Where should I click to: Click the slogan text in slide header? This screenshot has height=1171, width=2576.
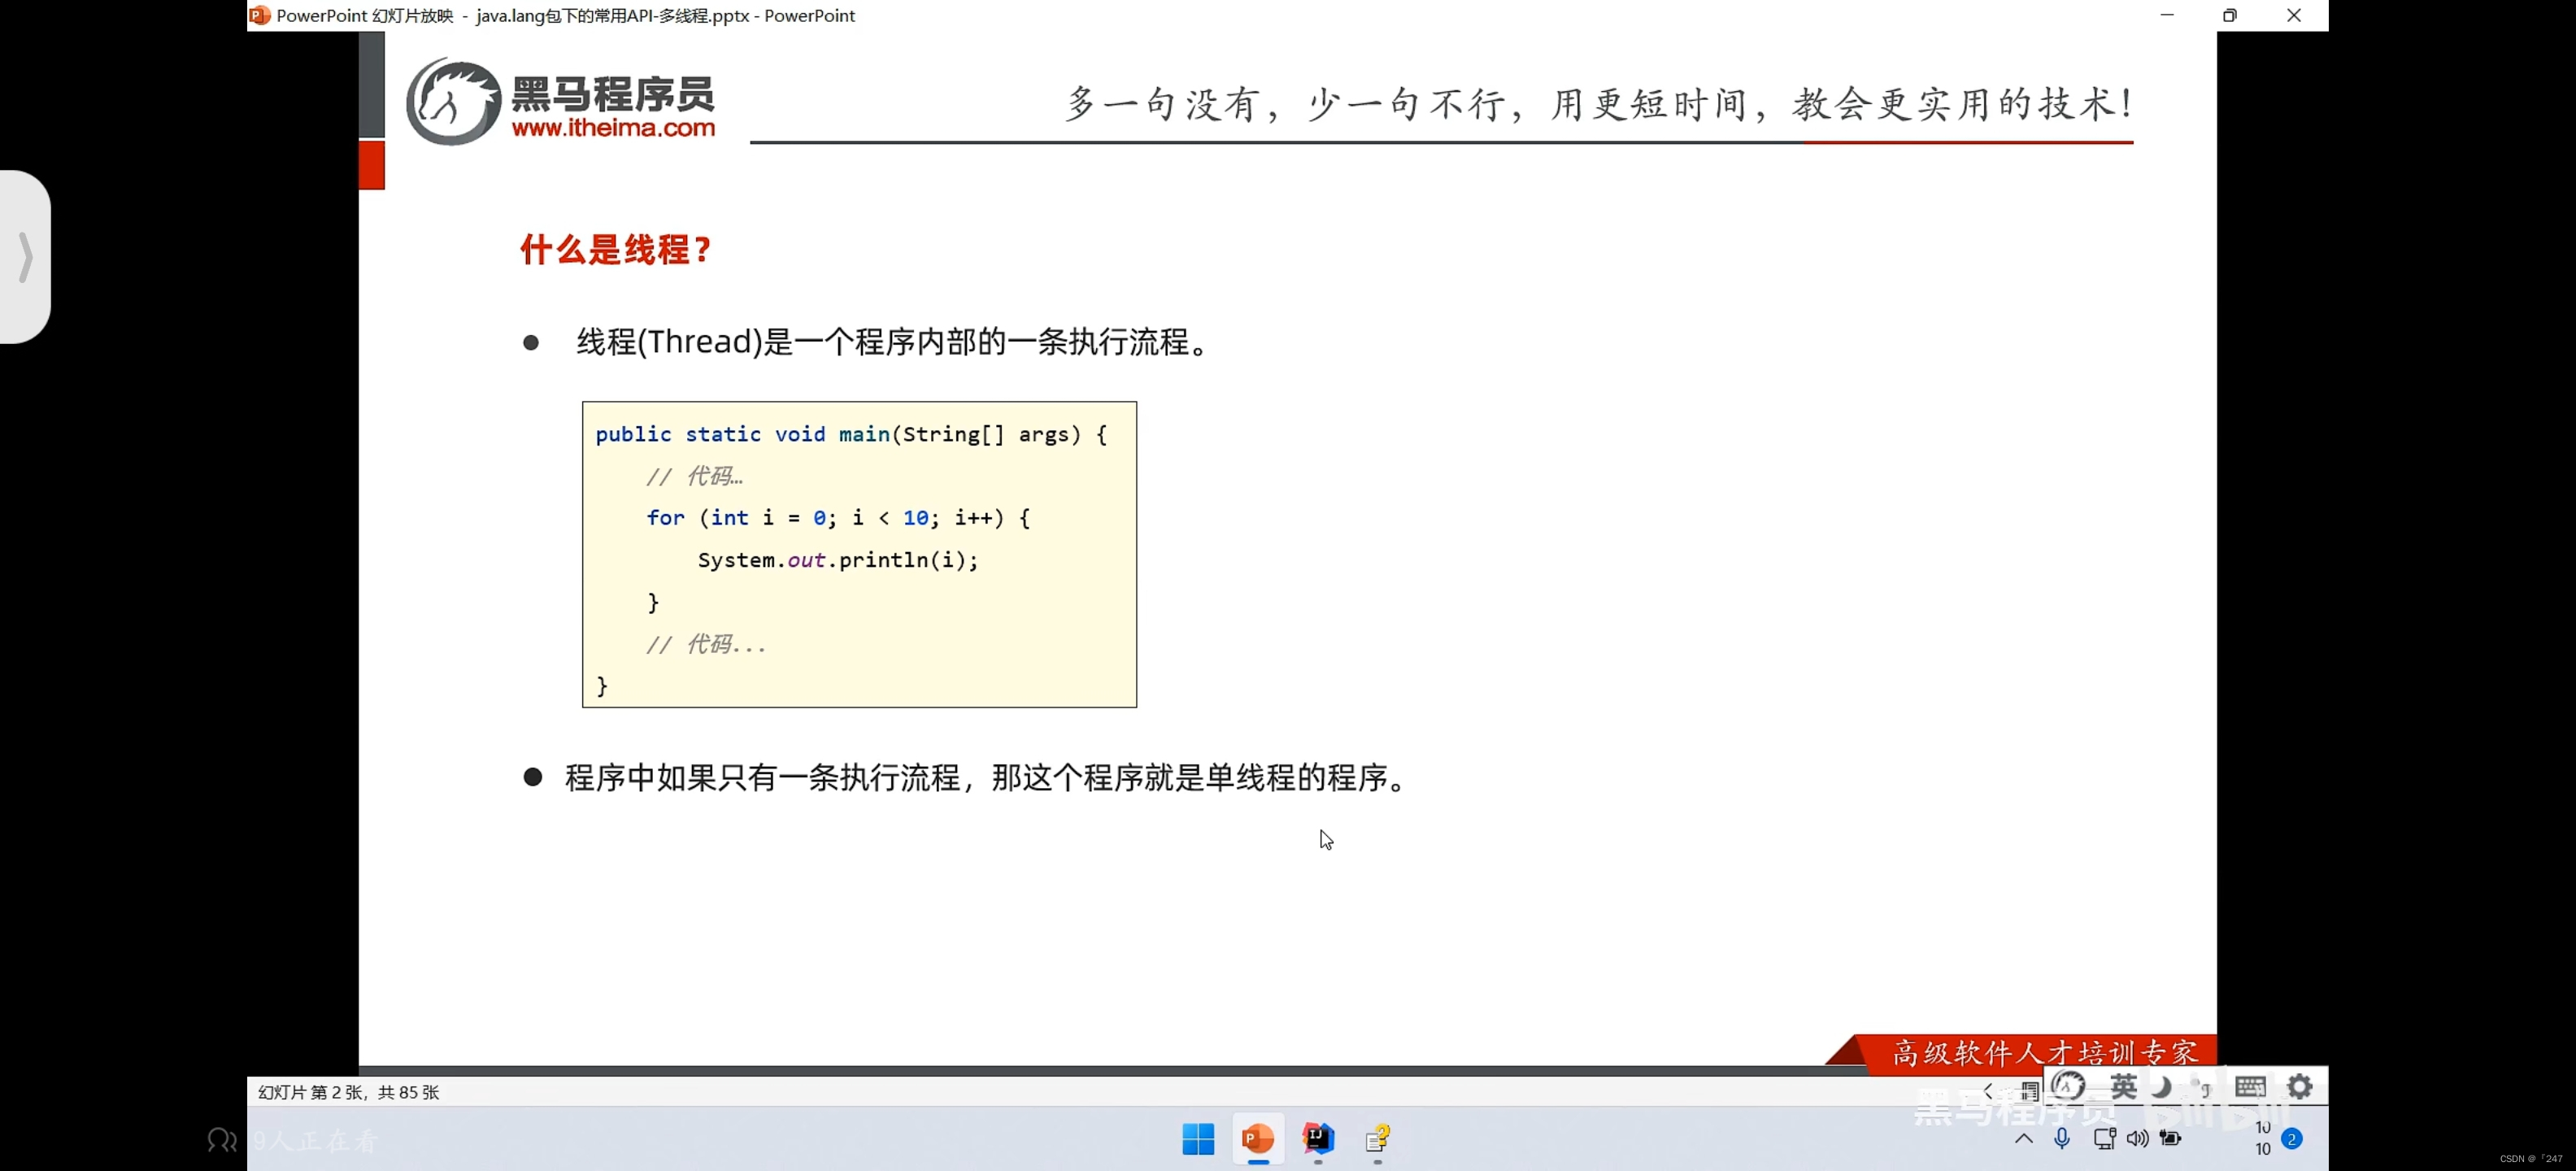[1600, 104]
